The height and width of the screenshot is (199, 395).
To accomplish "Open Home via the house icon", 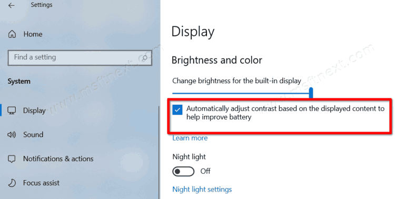I will [12, 34].
